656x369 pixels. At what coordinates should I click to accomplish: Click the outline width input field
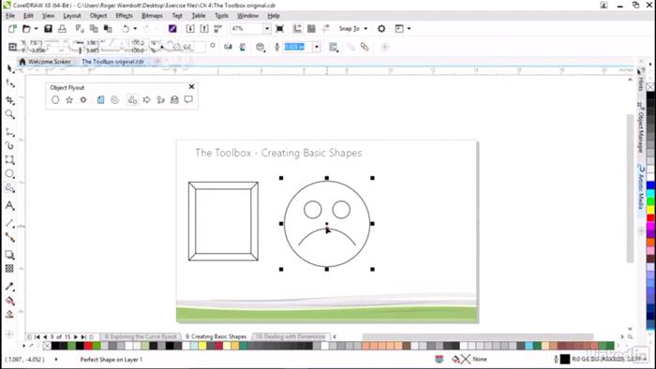pyautogui.click(x=298, y=47)
